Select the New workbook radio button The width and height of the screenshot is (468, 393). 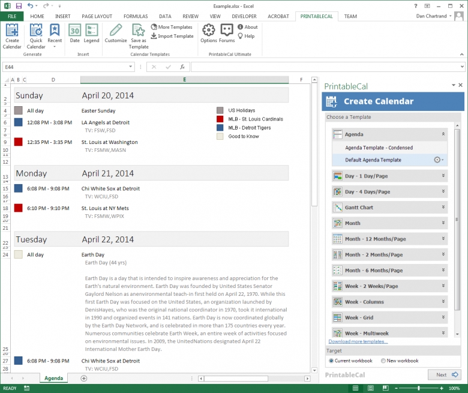tap(383, 361)
